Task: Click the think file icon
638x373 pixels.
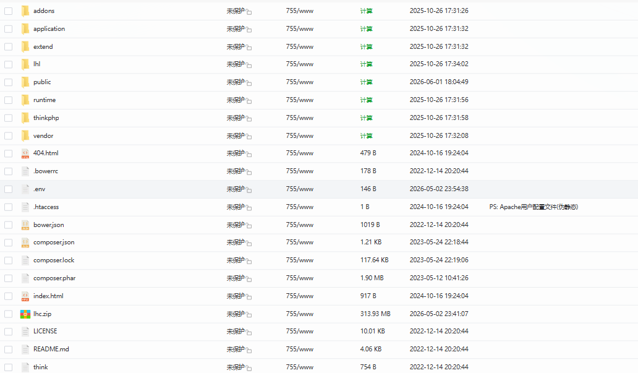Action: (x=25, y=367)
